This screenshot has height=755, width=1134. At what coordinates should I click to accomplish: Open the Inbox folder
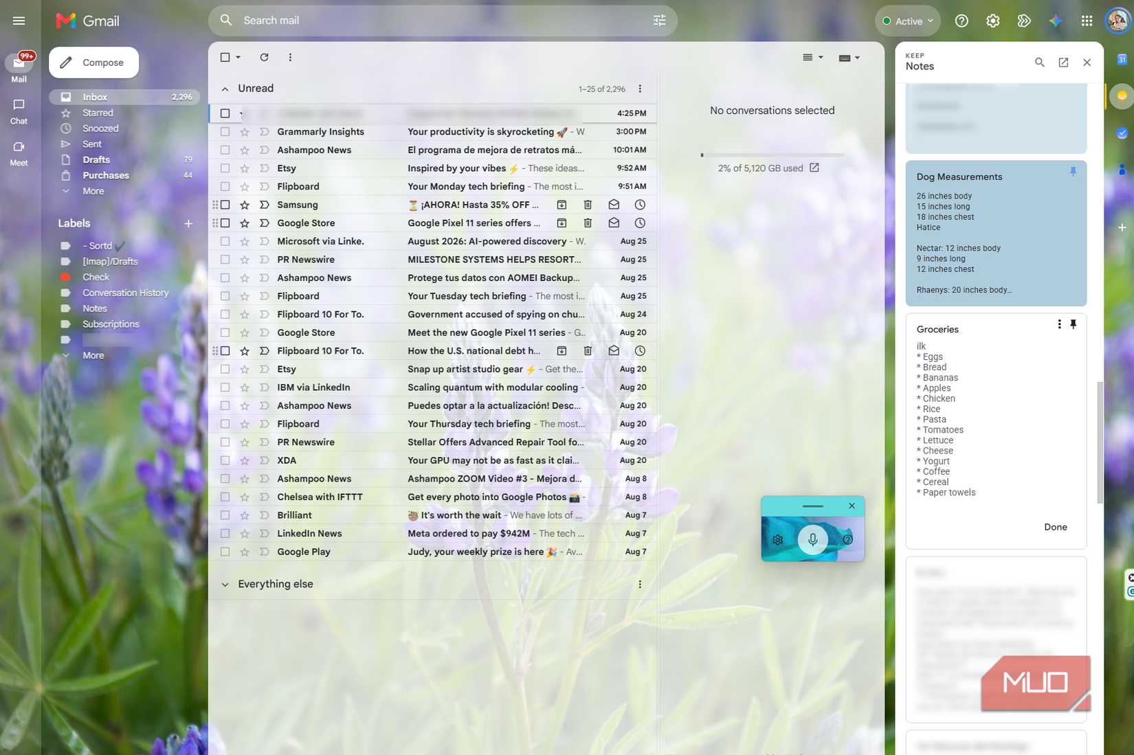pyautogui.click(x=124, y=97)
